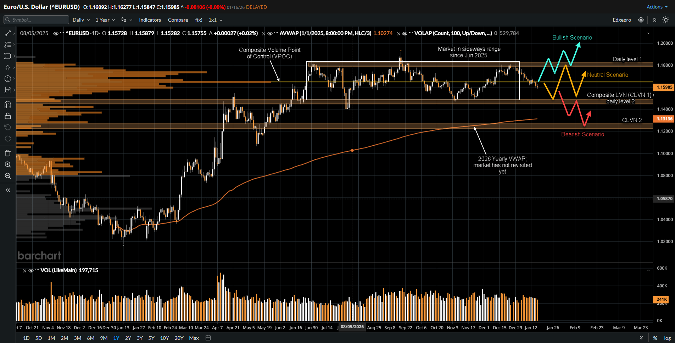Open the annotations list tool
The width and height of the screenshot is (675, 343).
pos(8,44)
